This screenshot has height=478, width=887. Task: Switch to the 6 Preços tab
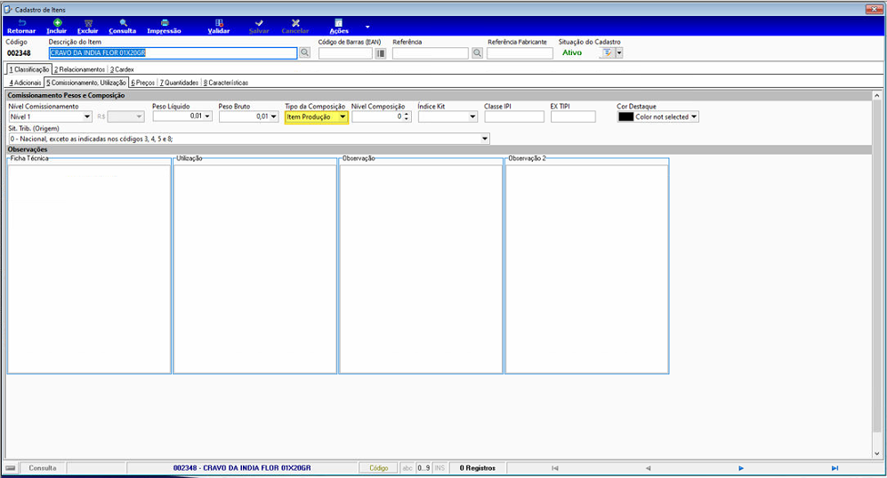coord(143,83)
